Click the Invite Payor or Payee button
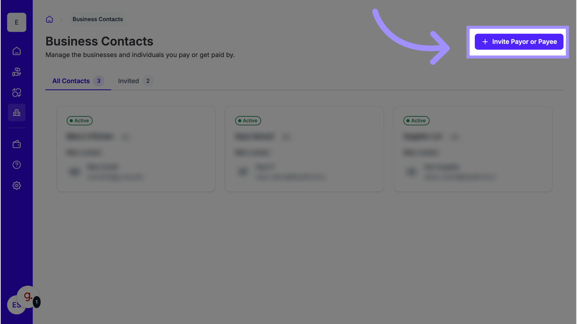 (x=519, y=42)
